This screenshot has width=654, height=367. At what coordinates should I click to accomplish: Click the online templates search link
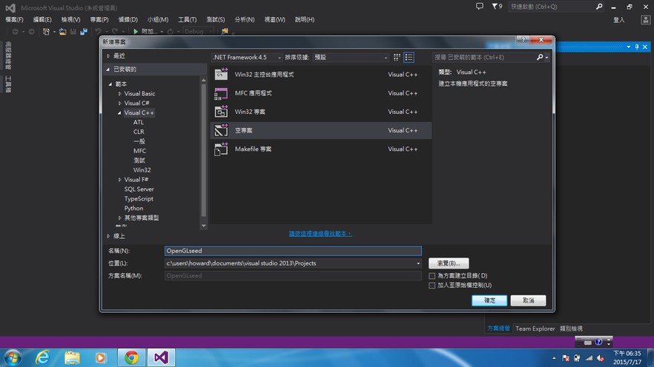pos(320,234)
